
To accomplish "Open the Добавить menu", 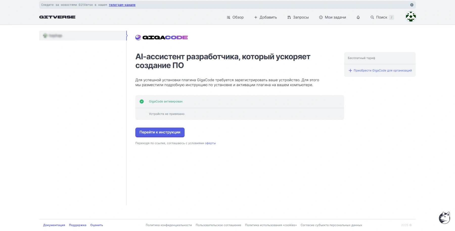I will (x=265, y=17).
